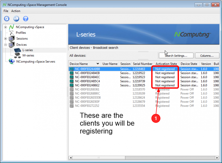Click the greyed icon for NC-000FE026DE0F

click(72, 102)
